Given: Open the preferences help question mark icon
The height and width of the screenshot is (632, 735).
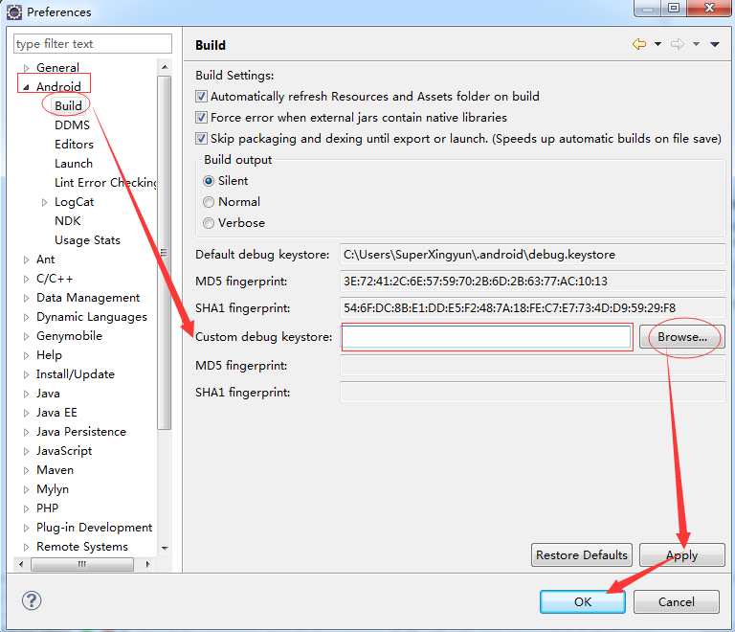Looking at the screenshot, I should (x=32, y=600).
